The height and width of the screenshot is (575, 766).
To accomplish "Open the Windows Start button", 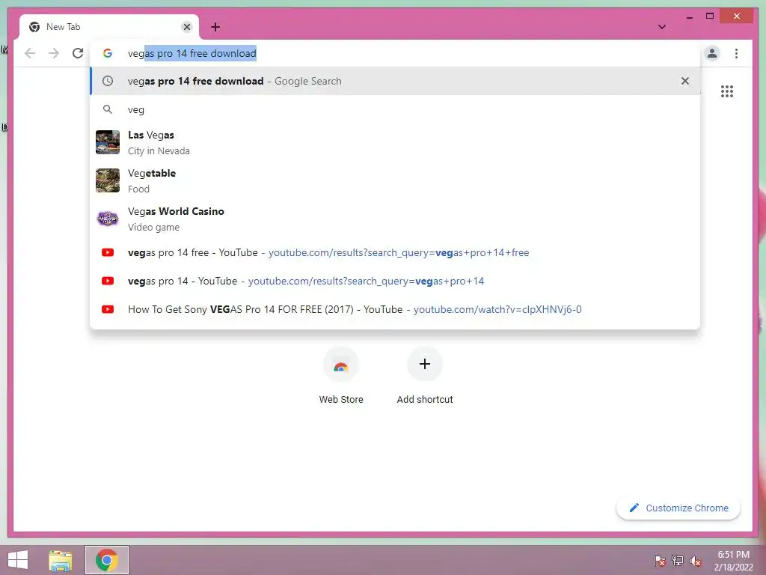I will [18, 560].
